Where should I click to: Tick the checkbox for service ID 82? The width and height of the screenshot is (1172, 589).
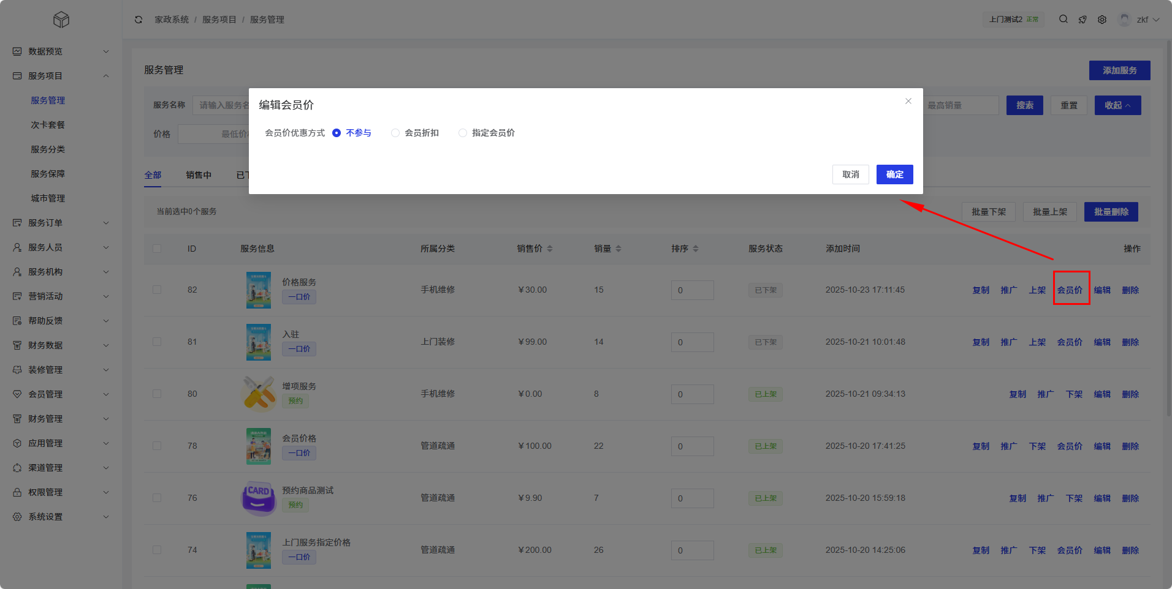tap(157, 290)
